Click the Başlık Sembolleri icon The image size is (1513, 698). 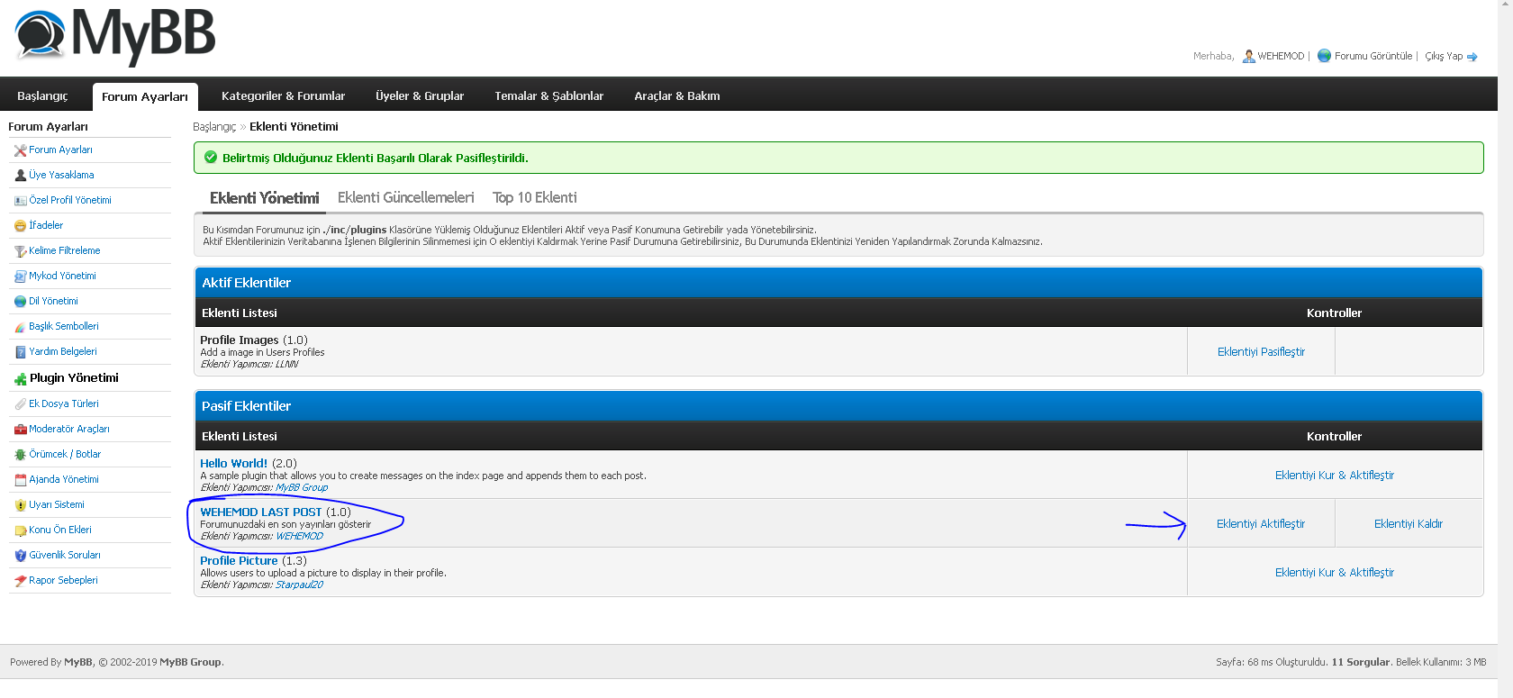[21, 327]
